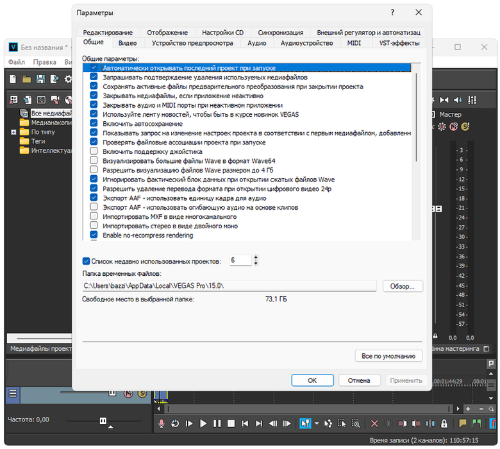
Task: Step to Next Frame in the transport bar
Action: (x=287, y=423)
